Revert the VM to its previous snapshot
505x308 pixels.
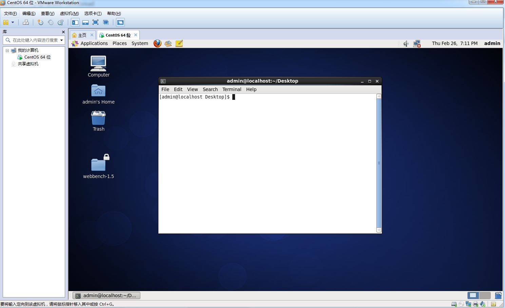[51, 22]
